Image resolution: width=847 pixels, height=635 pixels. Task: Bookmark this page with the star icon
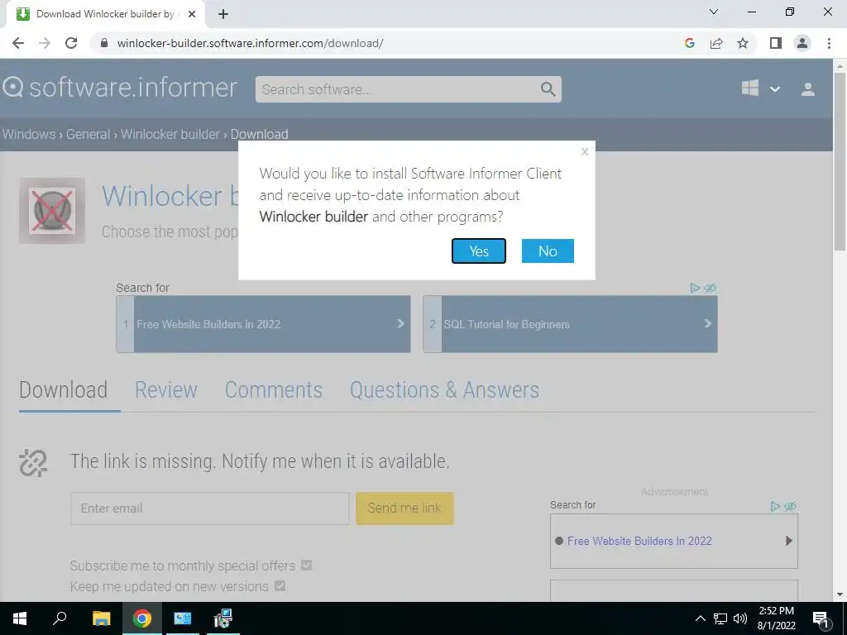tap(743, 43)
